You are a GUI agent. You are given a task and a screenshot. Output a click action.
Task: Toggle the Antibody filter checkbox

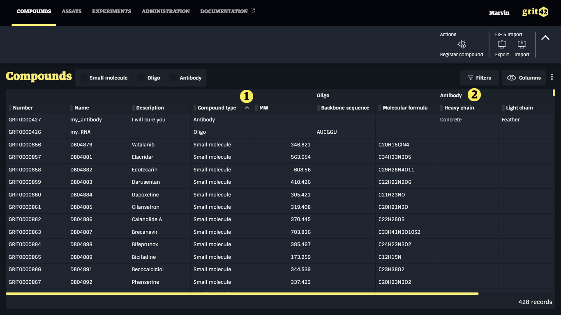pyautogui.click(x=173, y=78)
